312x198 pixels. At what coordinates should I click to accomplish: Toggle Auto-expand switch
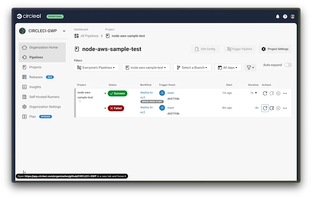tap(288, 65)
